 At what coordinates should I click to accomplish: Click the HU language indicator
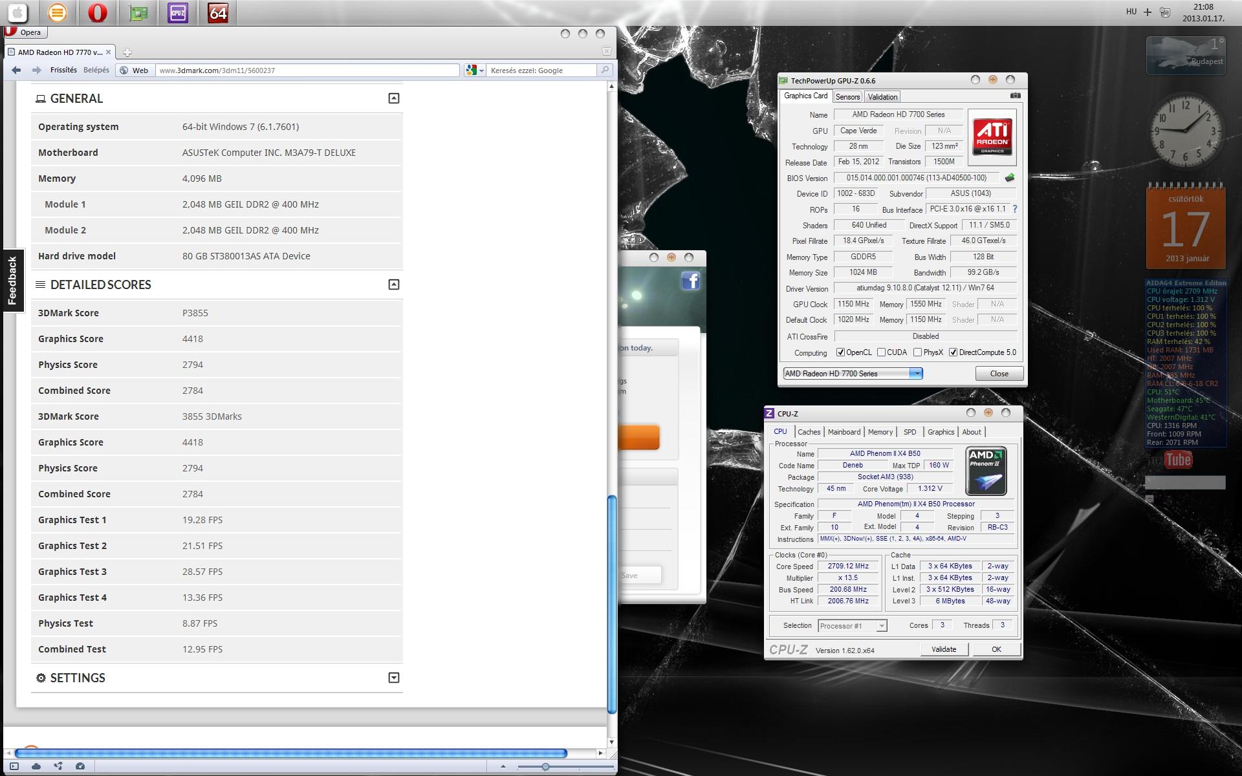[x=1131, y=12]
